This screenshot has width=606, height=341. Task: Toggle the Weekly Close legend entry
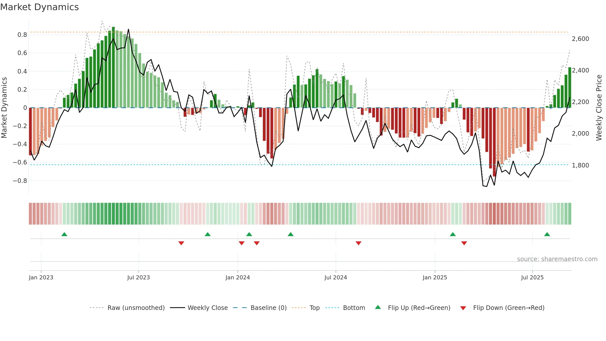[199, 308]
